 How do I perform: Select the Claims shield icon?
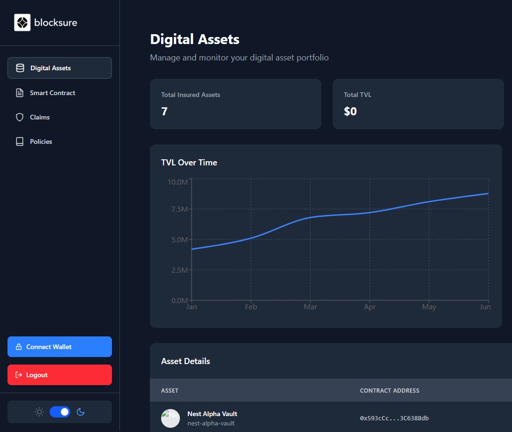pyautogui.click(x=20, y=117)
